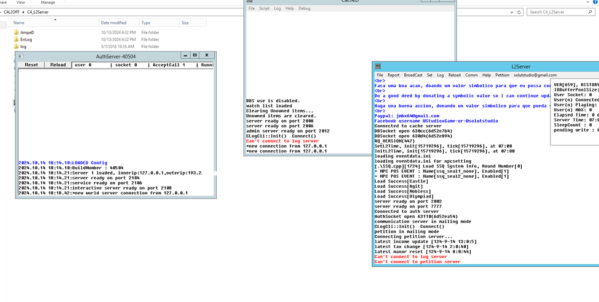Screen dimensions: 599x302
Task: Click the refresh icon beside address bar
Action: (x=518, y=11)
